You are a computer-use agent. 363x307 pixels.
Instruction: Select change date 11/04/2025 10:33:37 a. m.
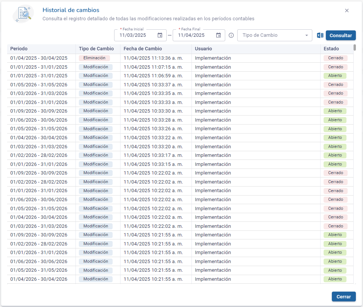(x=153, y=85)
